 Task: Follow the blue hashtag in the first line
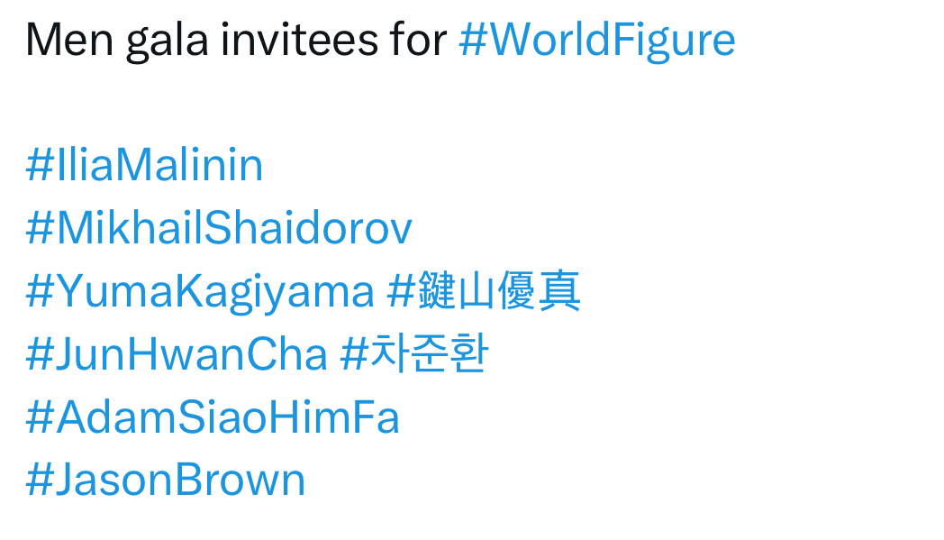point(596,40)
